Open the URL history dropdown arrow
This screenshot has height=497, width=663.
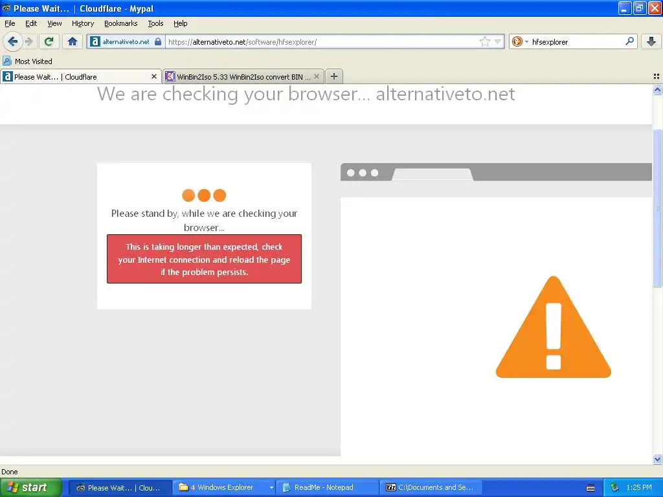tap(498, 41)
